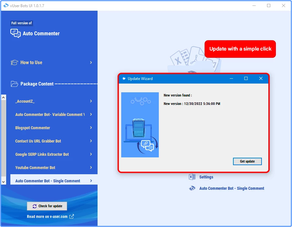Screen dimensions: 292x227
Task: Expand the _AccountZ_ item arrow
Action: point(91,101)
